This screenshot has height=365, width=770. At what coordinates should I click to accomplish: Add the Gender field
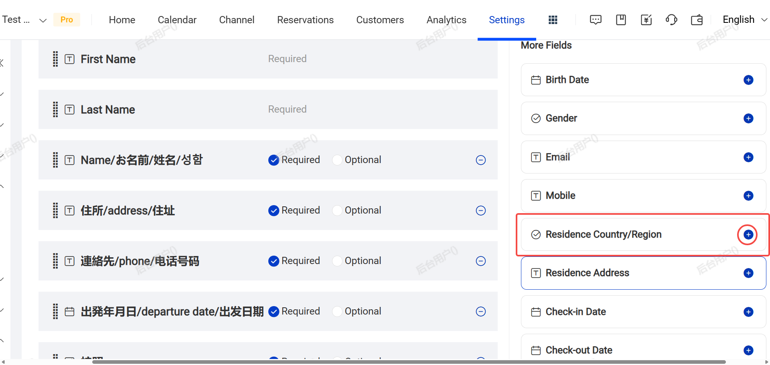(x=748, y=118)
